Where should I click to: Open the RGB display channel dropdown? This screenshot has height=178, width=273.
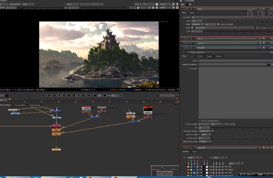[x=28, y=4]
